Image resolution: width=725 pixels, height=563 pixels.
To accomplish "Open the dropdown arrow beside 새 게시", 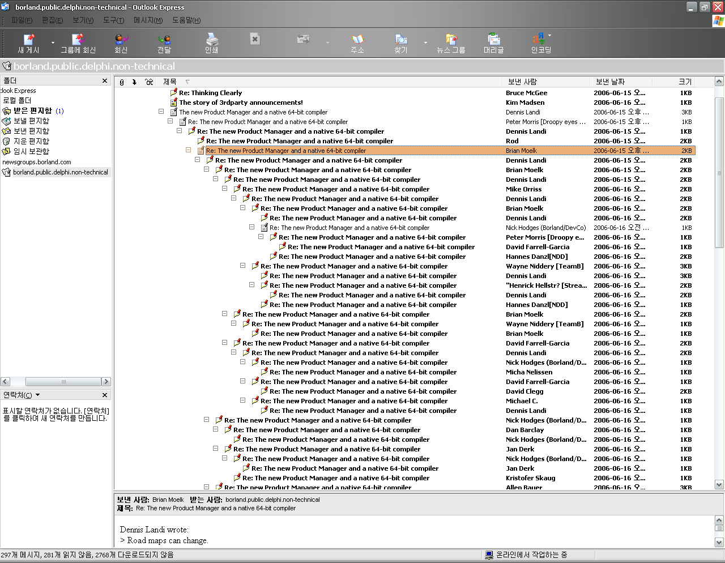I will coord(53,43).
